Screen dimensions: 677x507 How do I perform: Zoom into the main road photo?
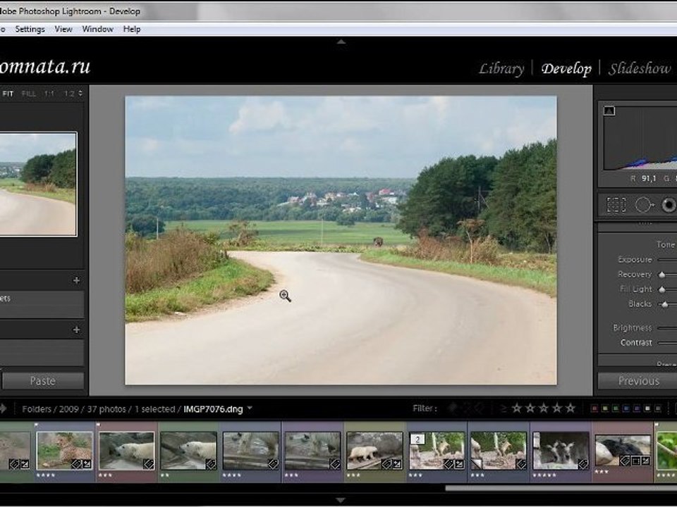tap(341, 239)
